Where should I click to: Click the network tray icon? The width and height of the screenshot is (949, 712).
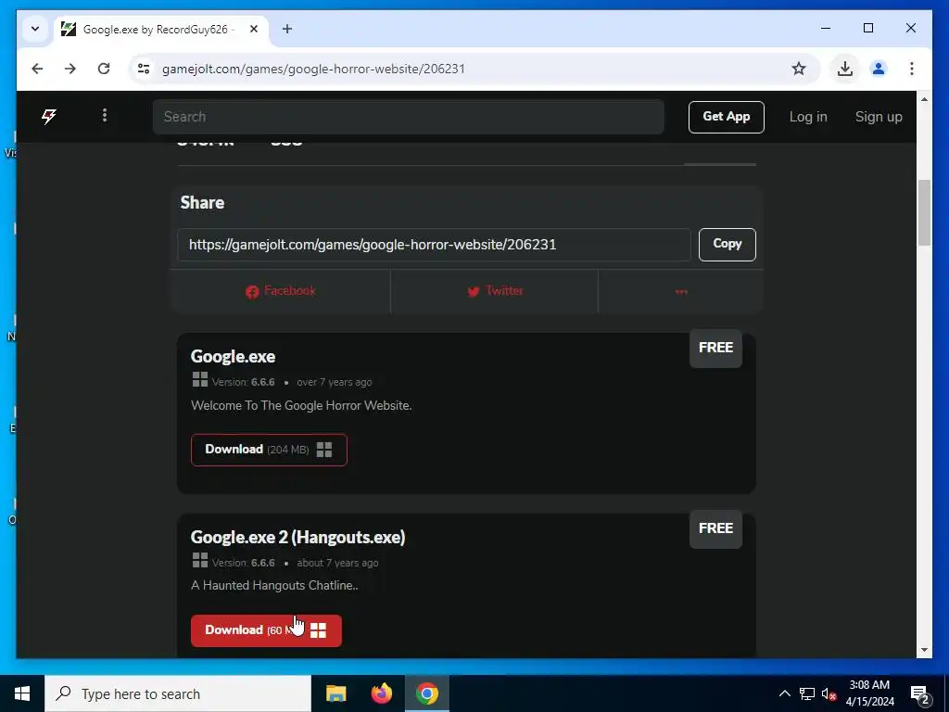[x=807, y=693]
